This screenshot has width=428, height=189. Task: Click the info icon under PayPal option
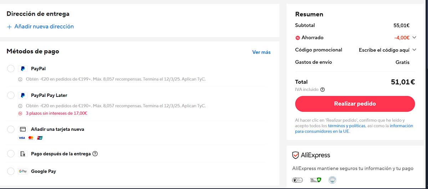tap(20, 79)
